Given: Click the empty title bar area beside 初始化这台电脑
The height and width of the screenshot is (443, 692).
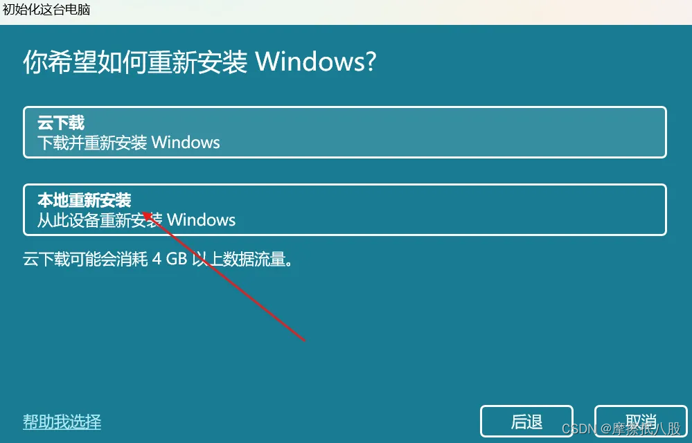Looking at the screenshot, I should (x=389, y=11).
